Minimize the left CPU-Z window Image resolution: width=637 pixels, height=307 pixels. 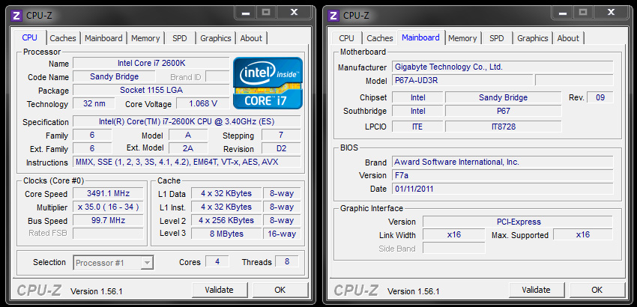(x=247, y=12)
